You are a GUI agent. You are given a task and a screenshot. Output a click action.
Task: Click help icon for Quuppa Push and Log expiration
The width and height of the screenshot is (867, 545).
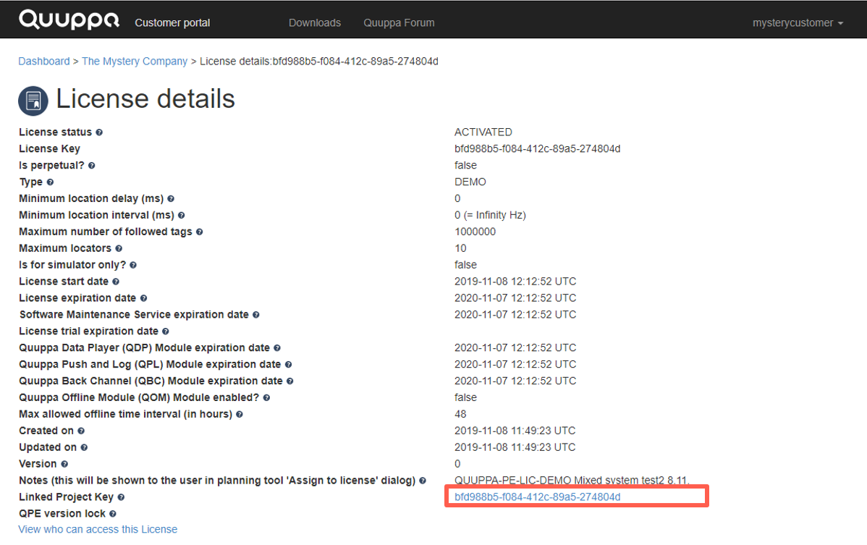pos(289,365)
